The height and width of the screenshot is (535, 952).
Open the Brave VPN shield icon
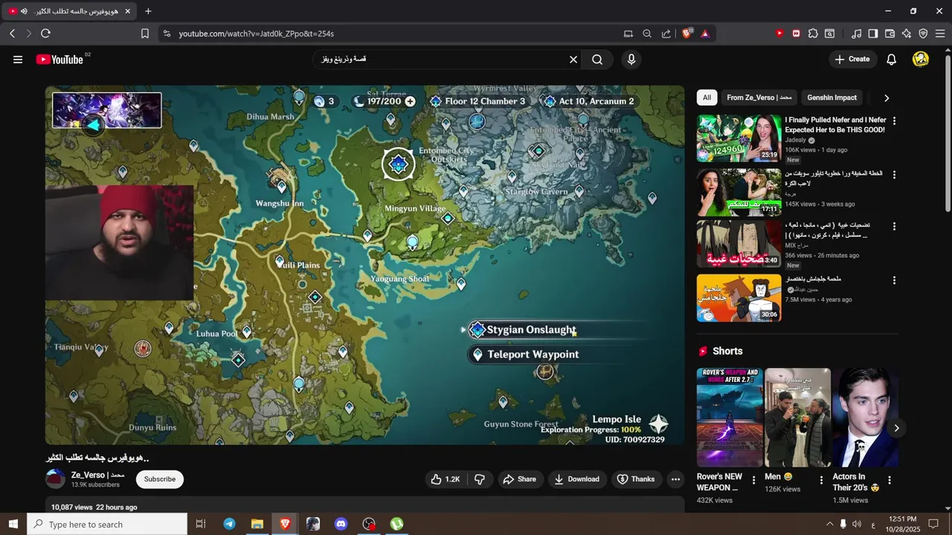click(x=923, y=33)
